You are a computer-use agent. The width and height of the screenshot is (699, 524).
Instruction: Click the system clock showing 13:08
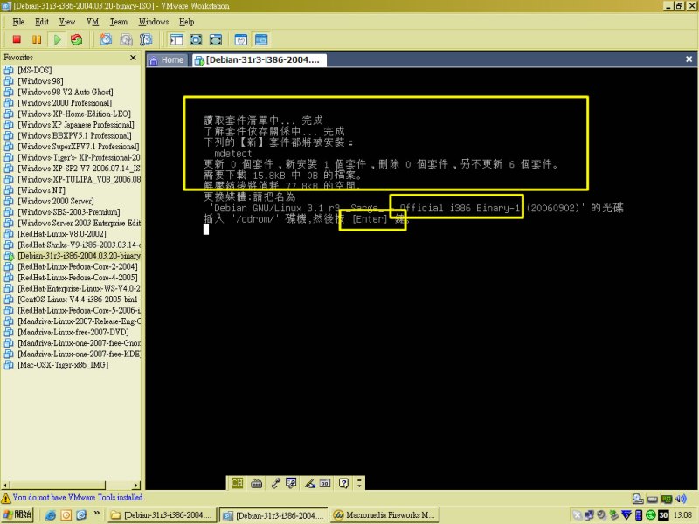point(683,515)
